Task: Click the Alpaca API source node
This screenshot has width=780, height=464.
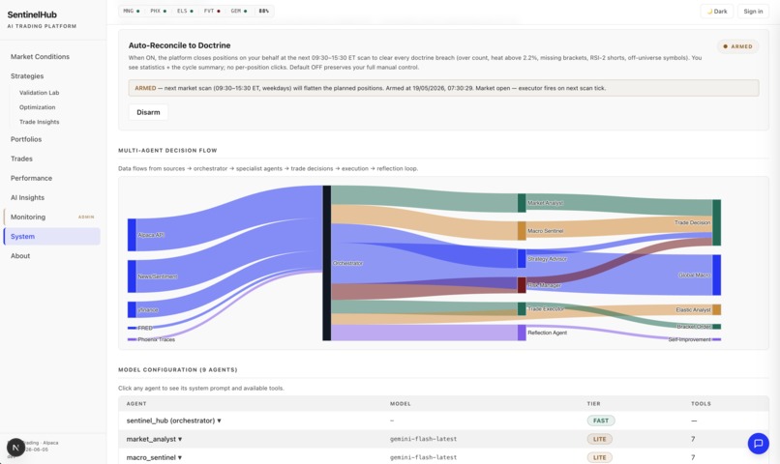Action: pyautogui.click(x=132, y=235)
